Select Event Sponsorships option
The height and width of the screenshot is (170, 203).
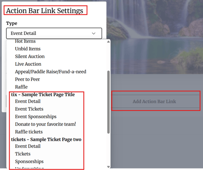(36, 117)
